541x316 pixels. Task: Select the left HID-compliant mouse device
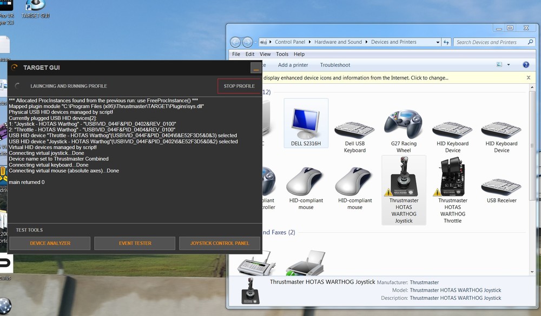(x=306, y=188)
